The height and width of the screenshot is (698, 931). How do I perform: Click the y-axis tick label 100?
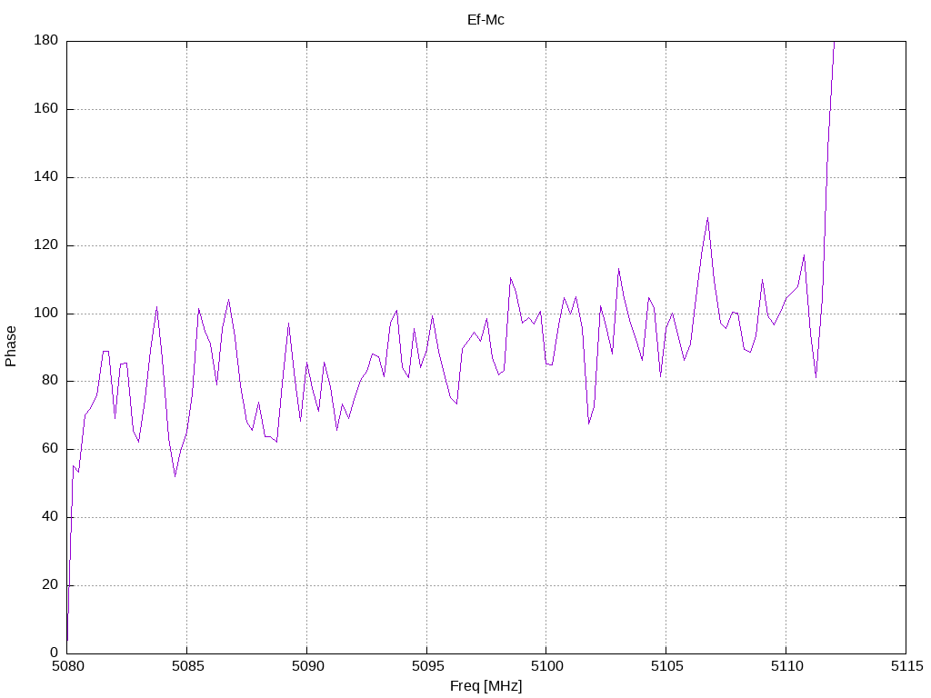[x=46, y=314]
